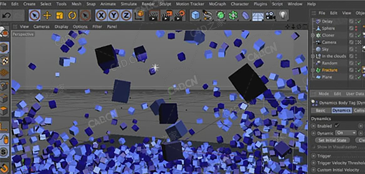
Task: Click the coordinate system icon
Action: [x=139, y=15]
